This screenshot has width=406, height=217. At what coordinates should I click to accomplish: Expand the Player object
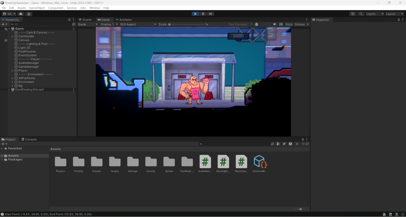pos(12,71)
